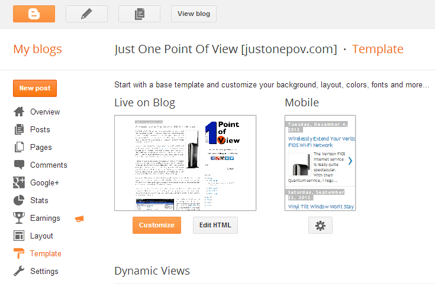Click the Stats pie chart icon

click(19, 200)
